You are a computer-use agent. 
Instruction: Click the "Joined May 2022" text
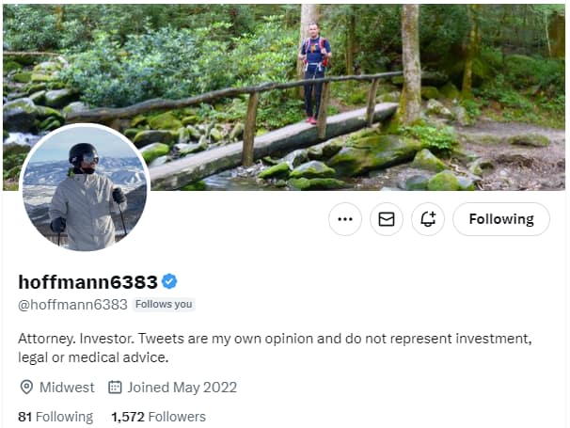pos(182,387)
